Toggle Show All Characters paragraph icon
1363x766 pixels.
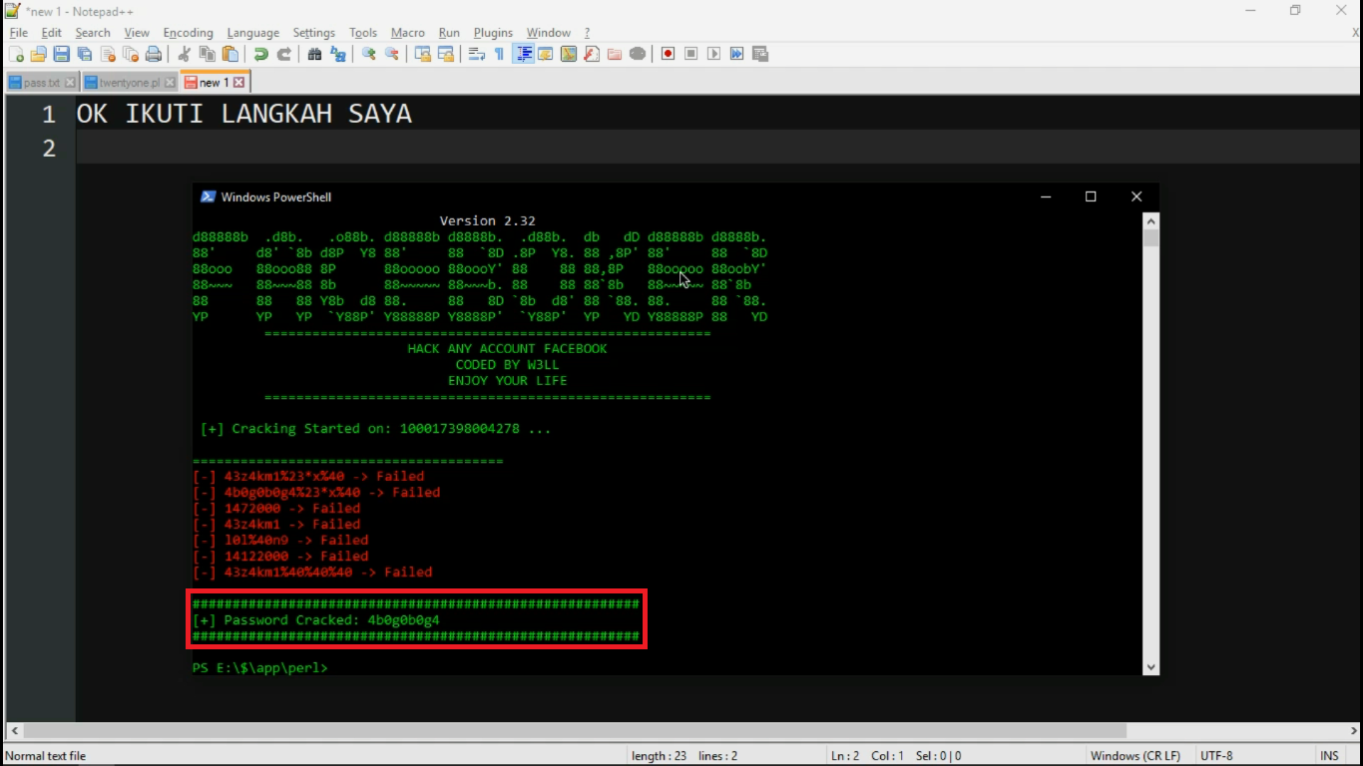500,54
